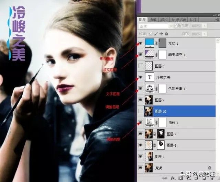This screenshot has height=182, width=220.
Task: Click the lock position move icon
Action: click(161, 34)
